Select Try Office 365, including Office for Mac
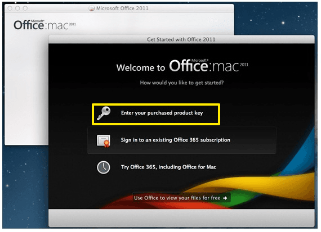Image resolution: width=321 pixels, height=232 pixels. tap(169, 167)
